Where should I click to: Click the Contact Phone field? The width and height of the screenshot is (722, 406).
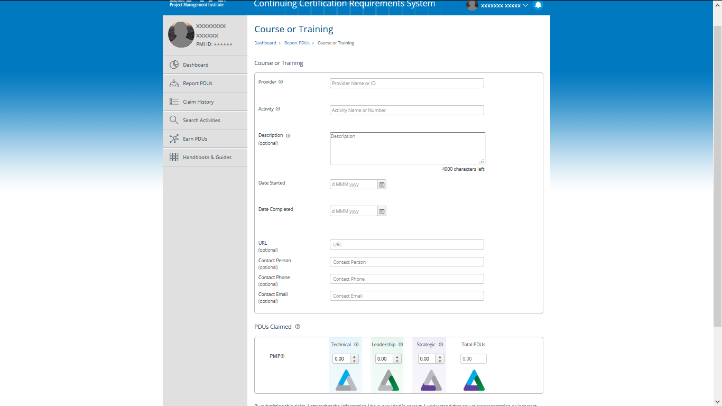(407, 279)
